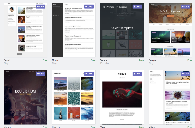This screenshot has width=195, height=128.
Task: Click the CMS badge on Tokyo
Action: (x=137, y=74)
